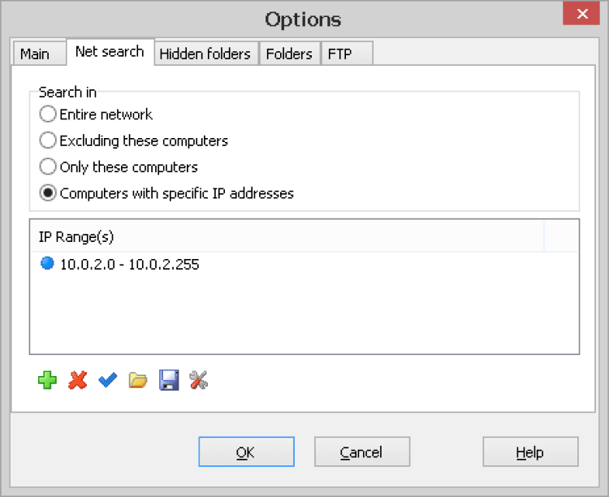
Task: Click the blue checkmark icon
Action: (x=108, y=380)
